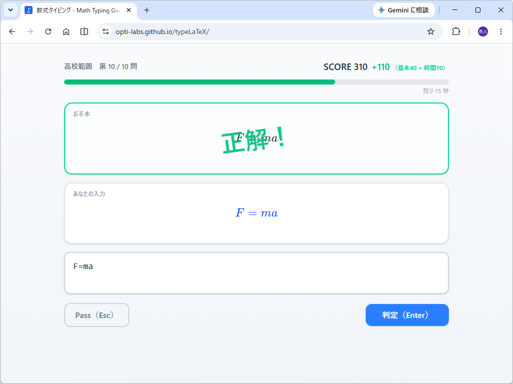The width and height of the screenshot is (513, 384).
Task: Minimize the browser window
Action: pyautogui.click(x=455, y=10)
